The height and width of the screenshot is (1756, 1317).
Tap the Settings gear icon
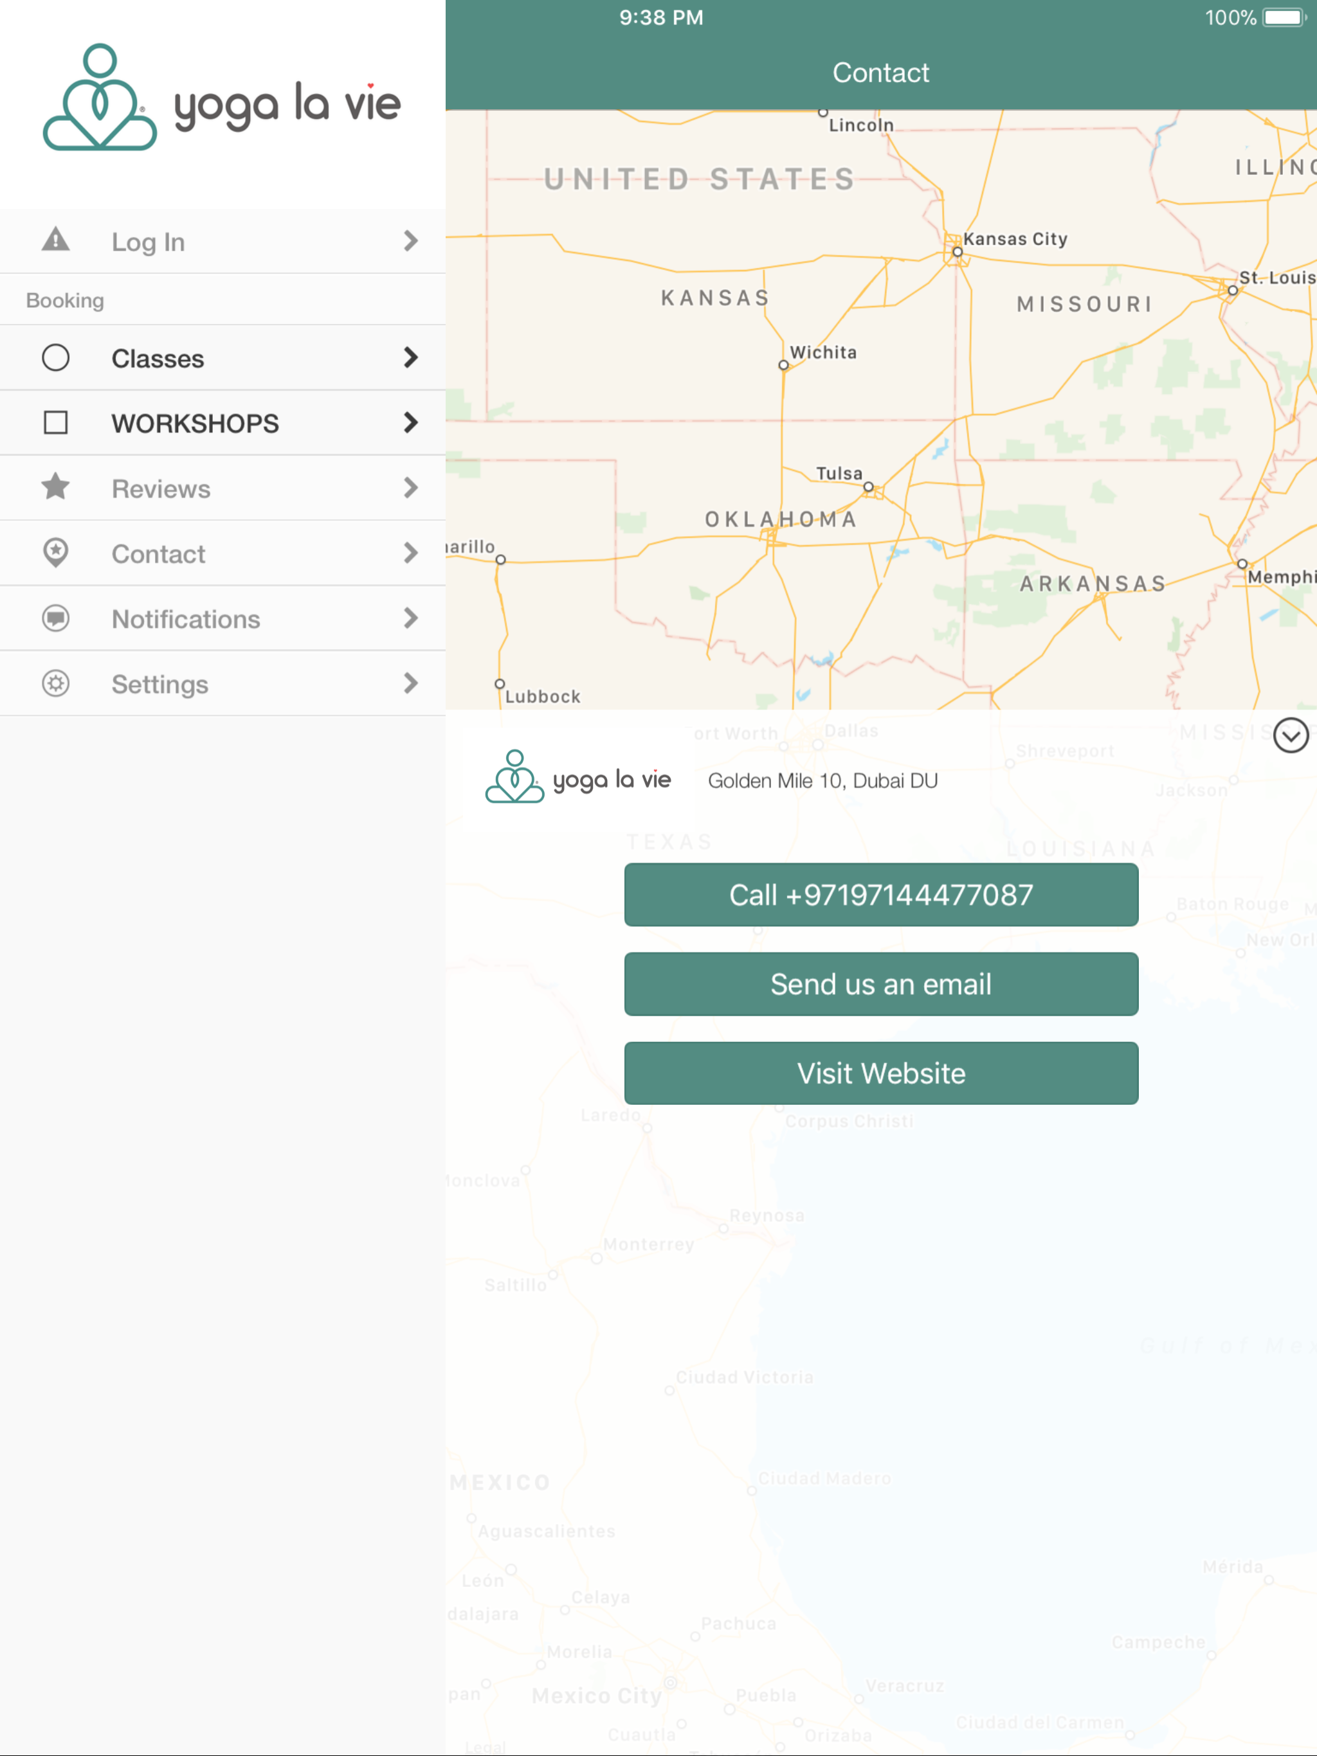point(55,683)
